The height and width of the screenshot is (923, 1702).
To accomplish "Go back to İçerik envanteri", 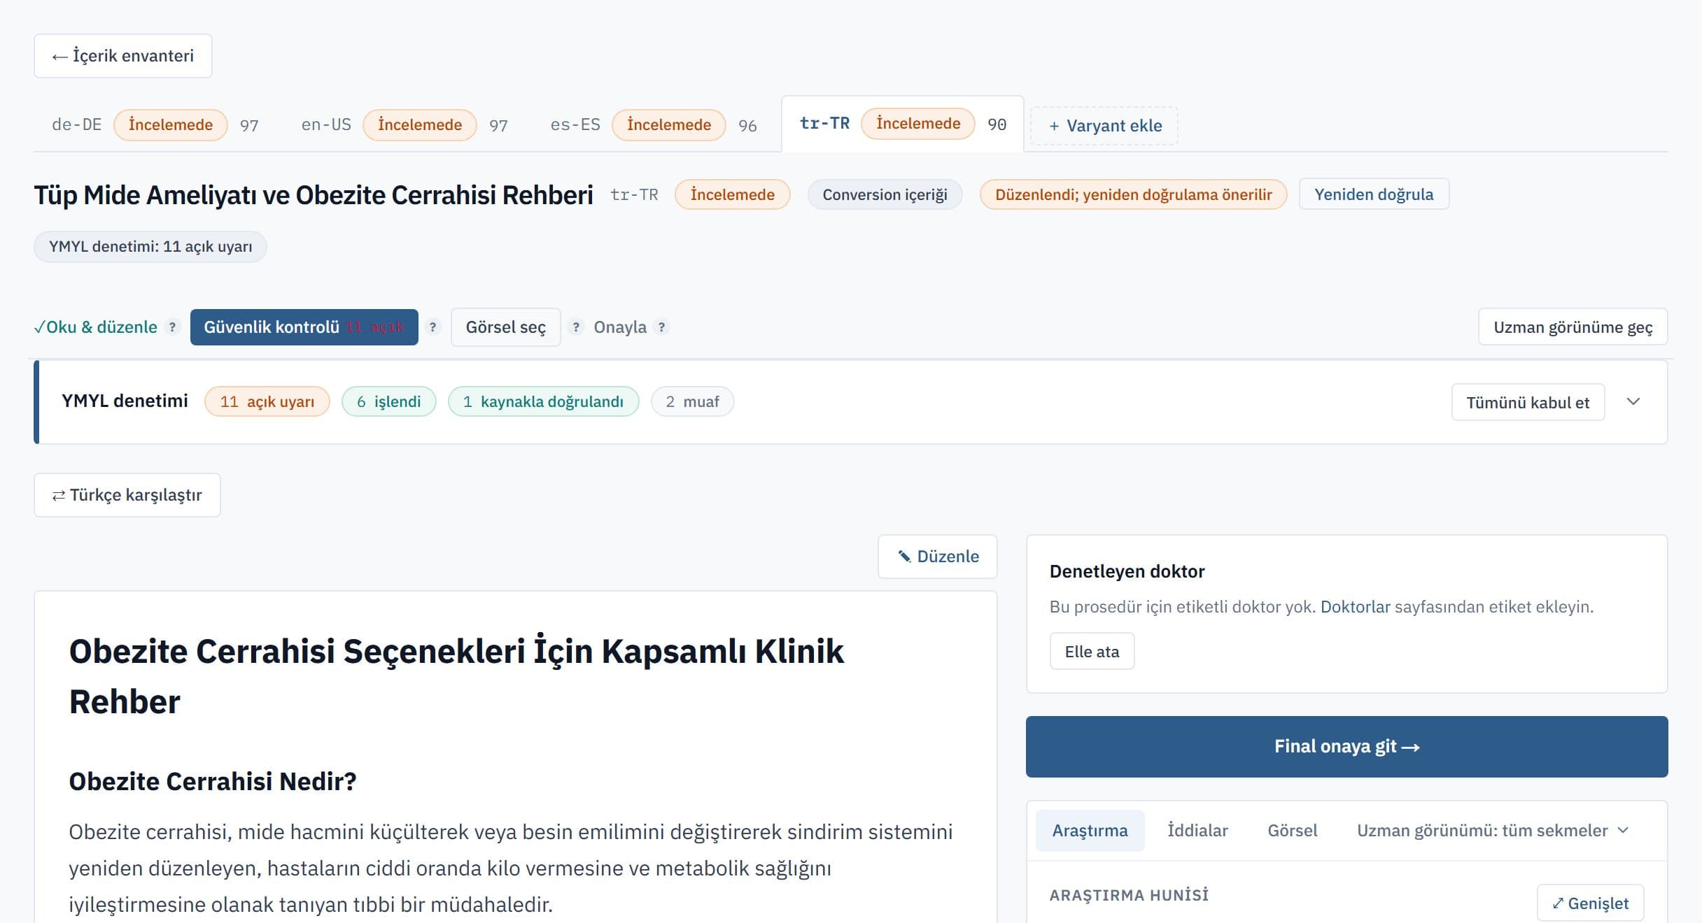I will tap(122, 56).
